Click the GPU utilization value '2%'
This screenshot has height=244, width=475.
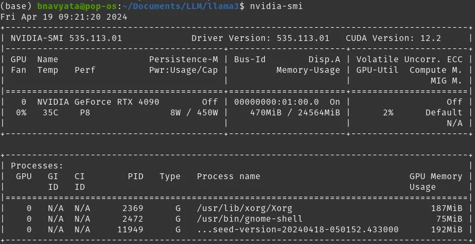[x=388, y=113]
